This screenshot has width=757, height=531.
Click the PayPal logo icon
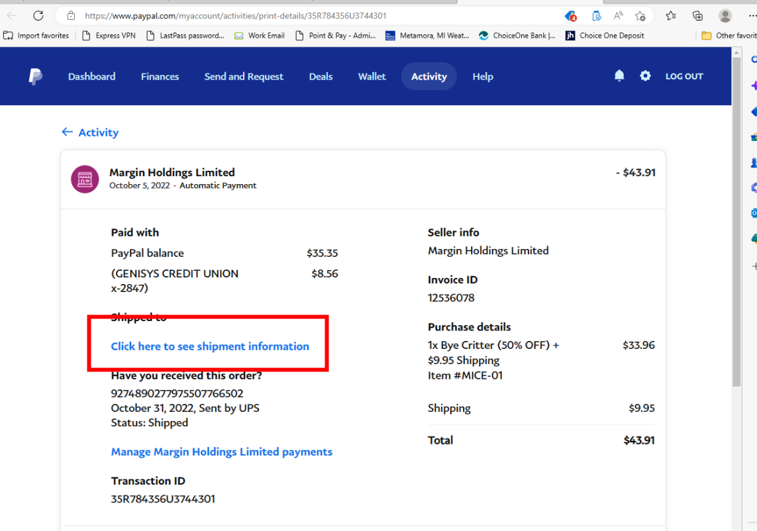[36, 77]
